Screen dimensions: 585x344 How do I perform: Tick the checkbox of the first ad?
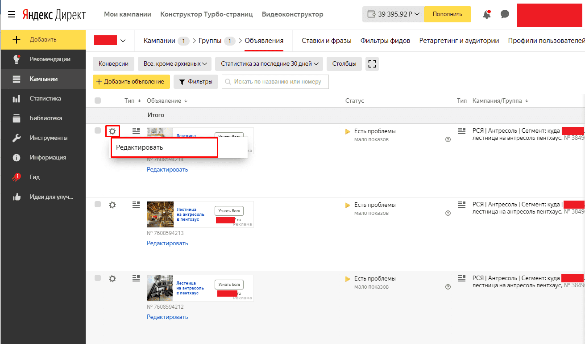point(98,130)
